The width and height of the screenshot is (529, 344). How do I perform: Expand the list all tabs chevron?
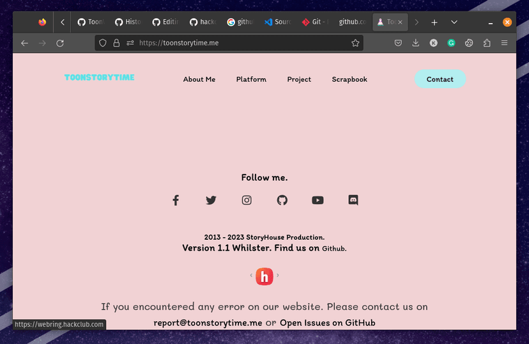click(x=454, y=22)
